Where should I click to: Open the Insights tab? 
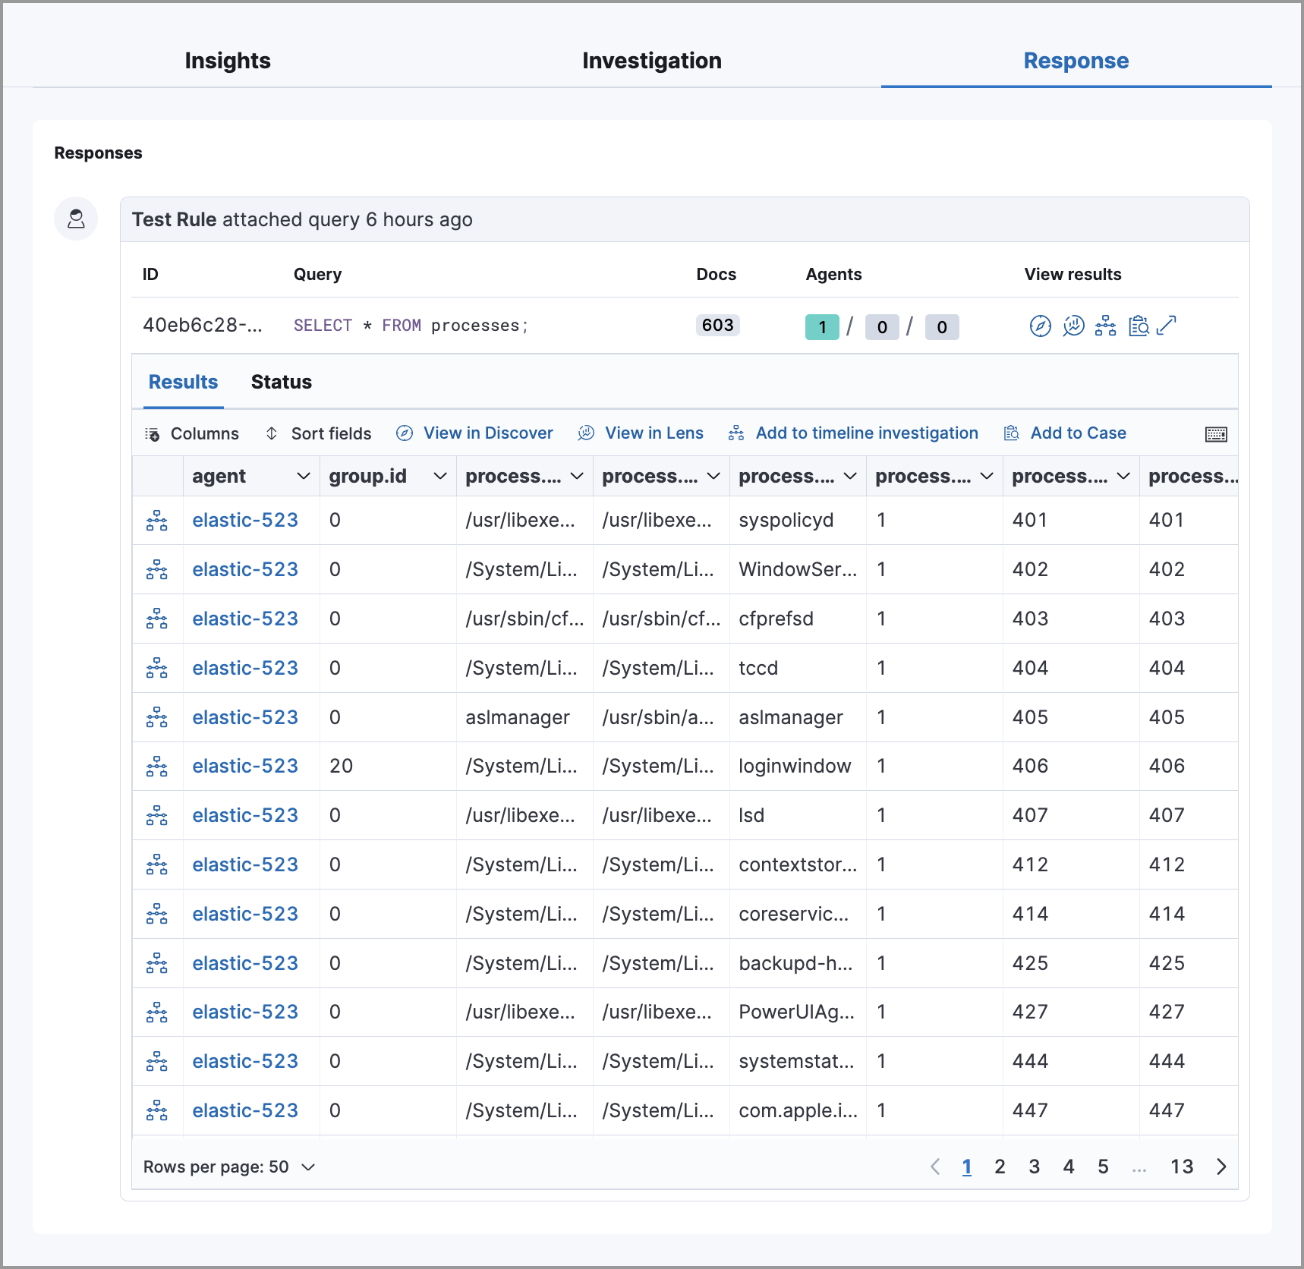(x=227, y=60)
